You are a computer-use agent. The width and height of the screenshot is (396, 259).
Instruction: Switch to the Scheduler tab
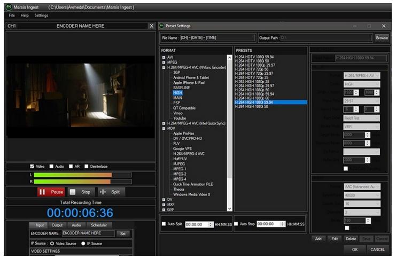tap(98, 225)
